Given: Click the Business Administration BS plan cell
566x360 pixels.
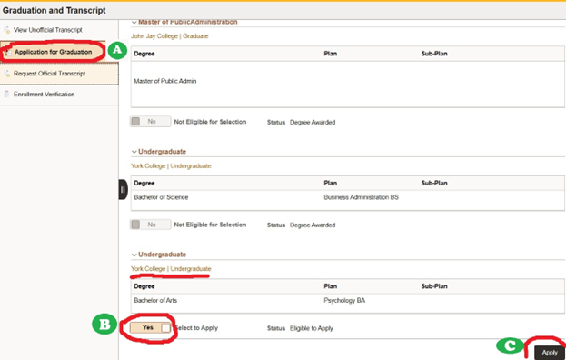Looking at the screenshot, I should (361, 197).
